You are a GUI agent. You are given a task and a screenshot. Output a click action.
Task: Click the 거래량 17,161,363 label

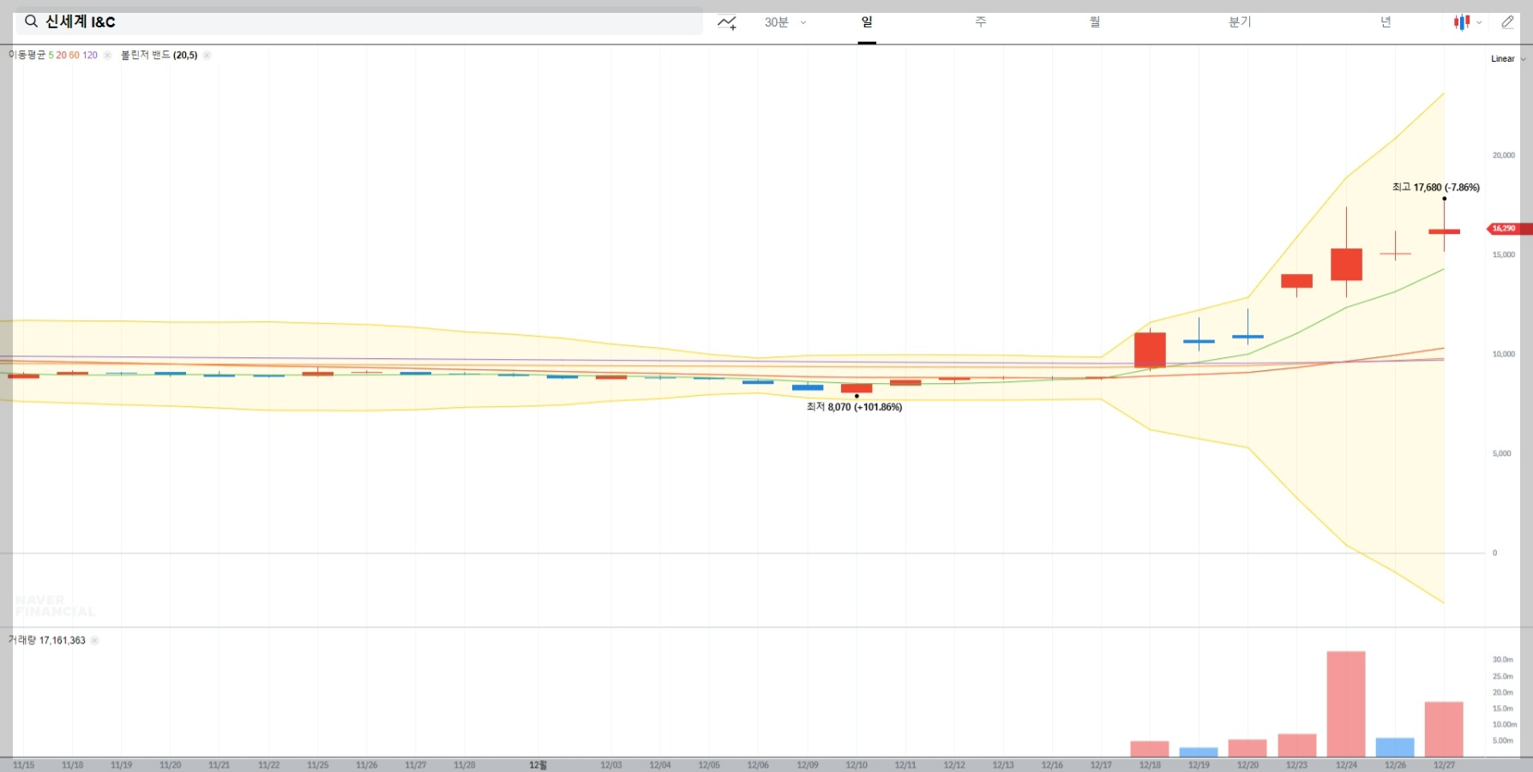47,640
